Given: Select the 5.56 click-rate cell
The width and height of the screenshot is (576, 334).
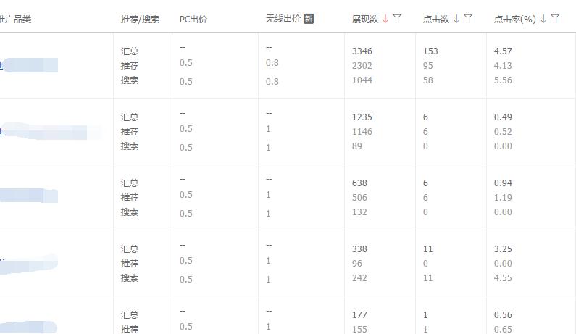Looking at the screenshot, I should coord(503,80).
